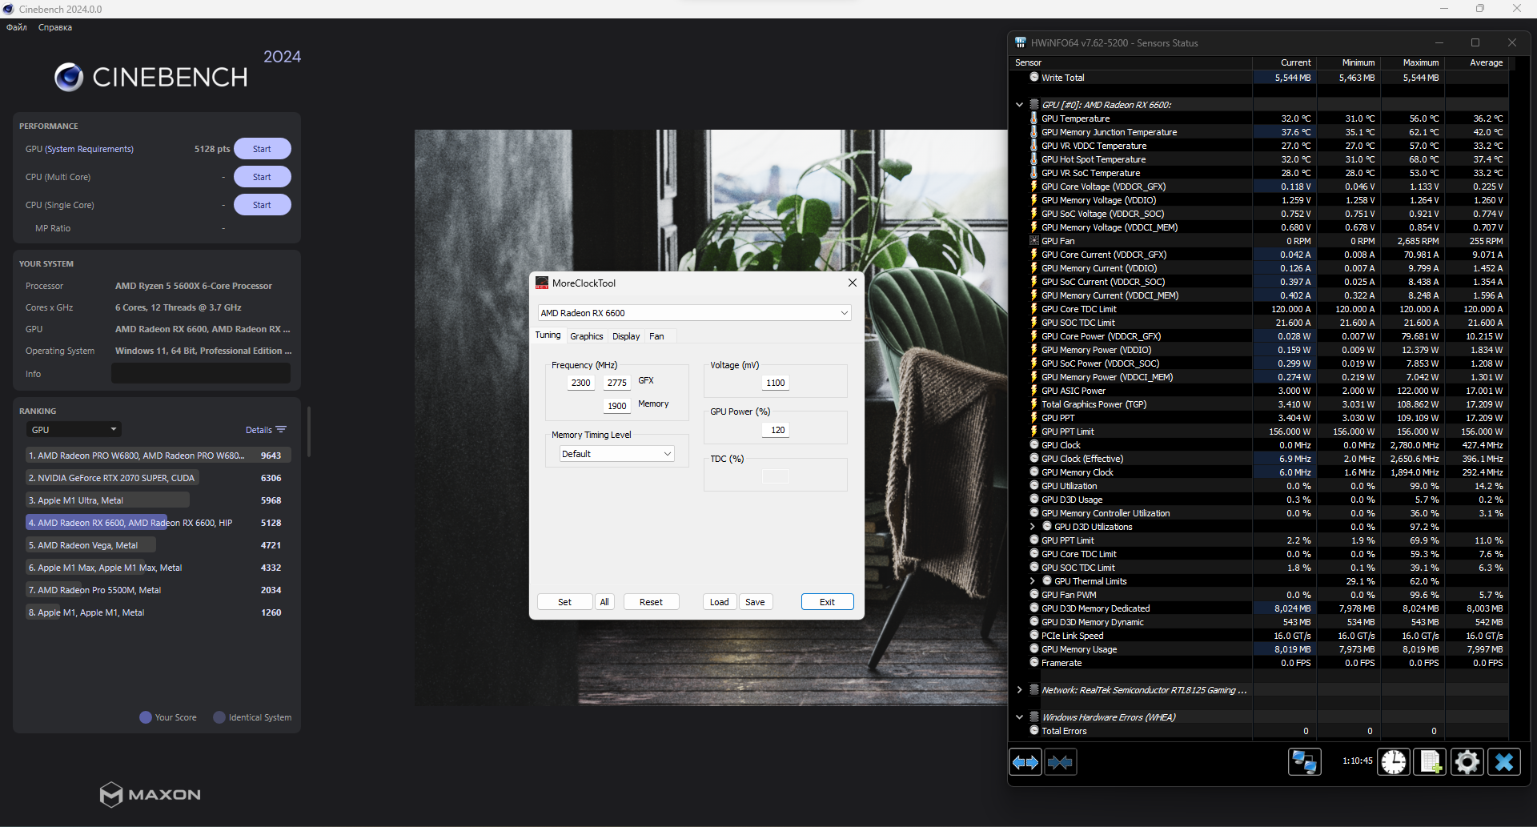Click the fan icon on the GPU Fan row
The width and height of the screenshot is (1537, 827).
pos(1034,241)
